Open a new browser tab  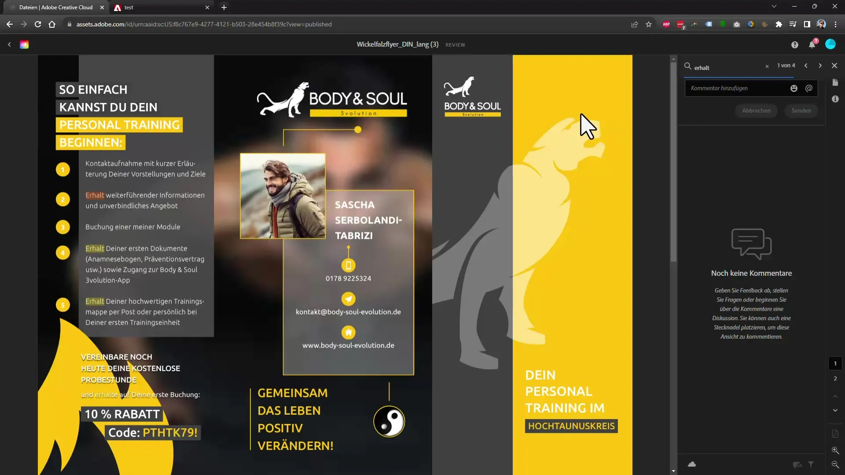tap(224, 7)
